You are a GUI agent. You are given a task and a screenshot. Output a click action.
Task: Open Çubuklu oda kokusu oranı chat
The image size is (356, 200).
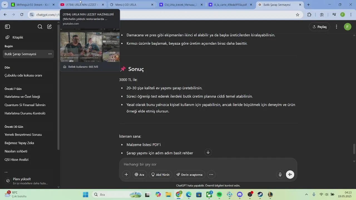pos(23,75)
